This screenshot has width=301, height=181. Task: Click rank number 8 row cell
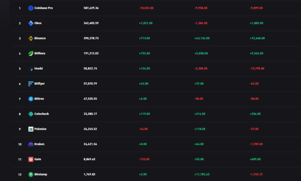pyautogui.click(x=20, y=114)
